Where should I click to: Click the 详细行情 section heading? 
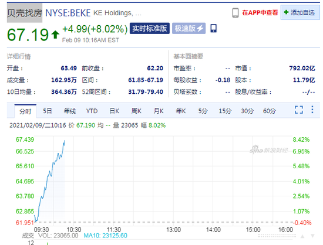coord(19,56)
